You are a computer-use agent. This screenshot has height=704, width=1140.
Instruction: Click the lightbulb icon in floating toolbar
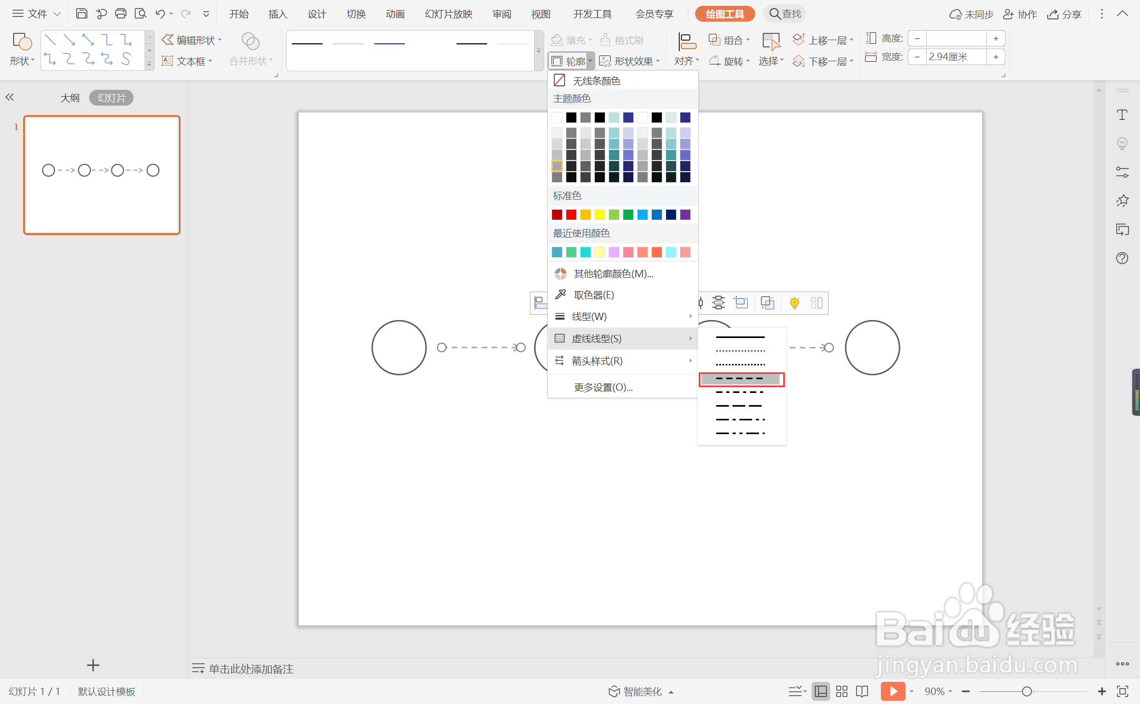coord(794,303)
